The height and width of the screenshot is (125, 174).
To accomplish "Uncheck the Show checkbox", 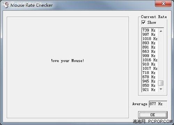I will (x=143, y=22).
